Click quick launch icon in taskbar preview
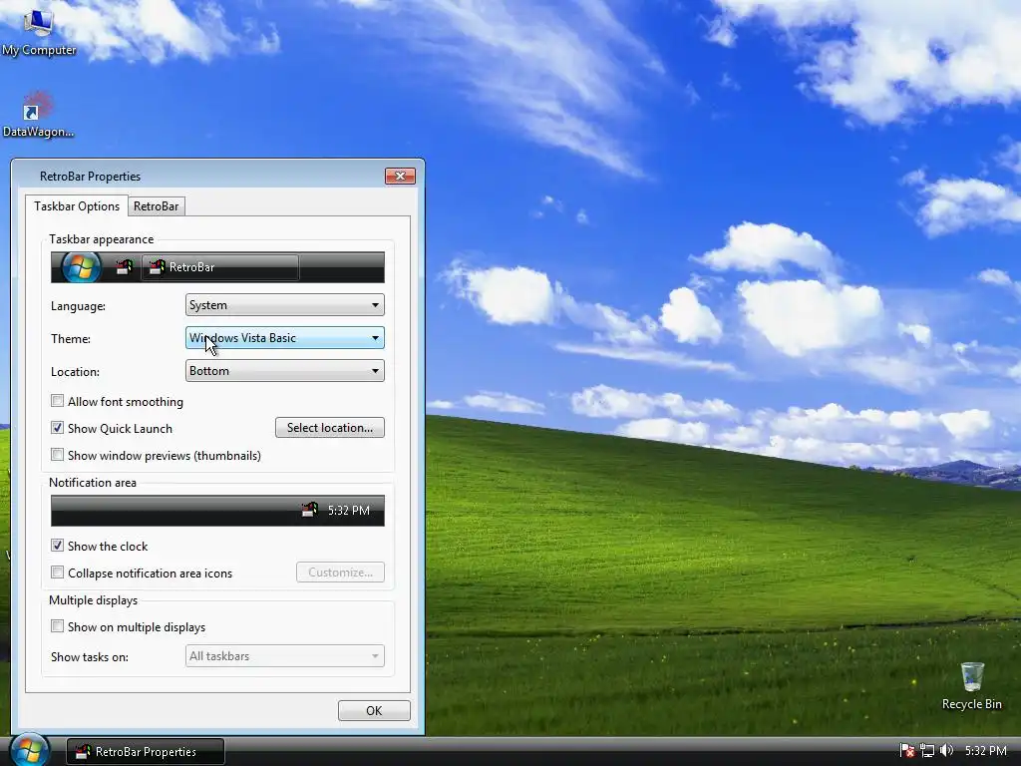The height and width of the screenshot is (766, 1021). tap(125, 267)
